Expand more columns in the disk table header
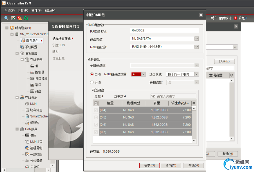The height and width of the screenshot is (172, 254). (x=194, y=103)
